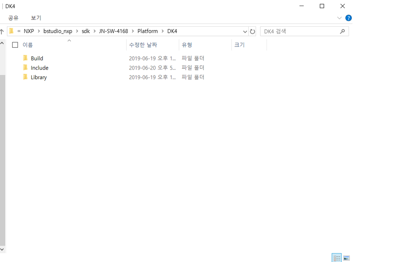Navigate to JN-SW-4168 in the address bar
Viewport: 404px width, 262px height.
tap(114, 31)
